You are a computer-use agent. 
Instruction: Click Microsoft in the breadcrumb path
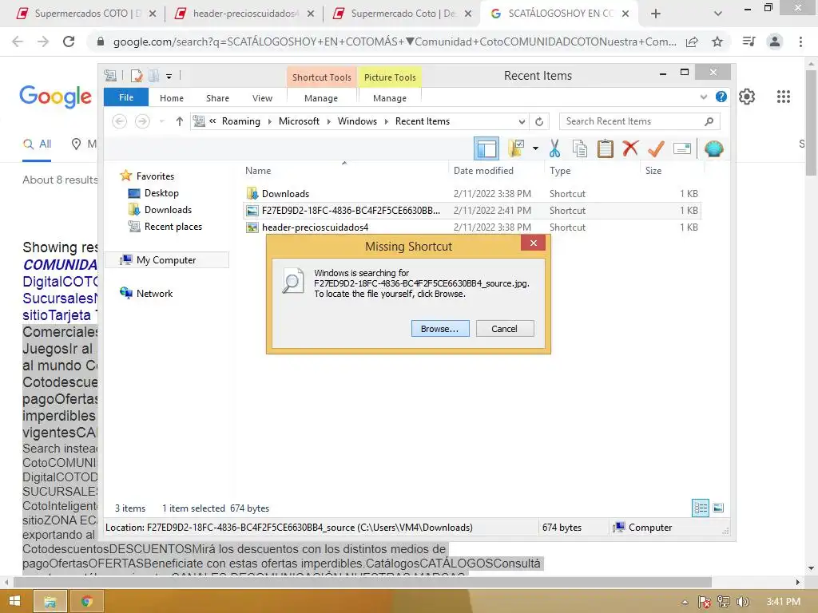pos(299,121)
